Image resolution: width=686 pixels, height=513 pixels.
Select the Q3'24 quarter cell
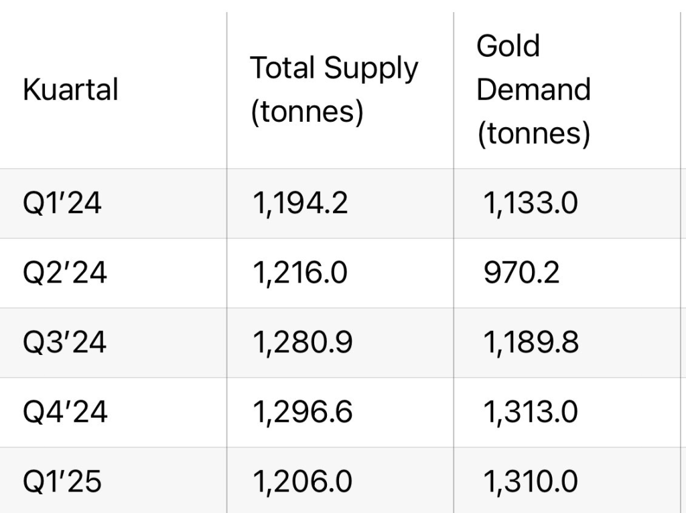[x=64, y=342]
